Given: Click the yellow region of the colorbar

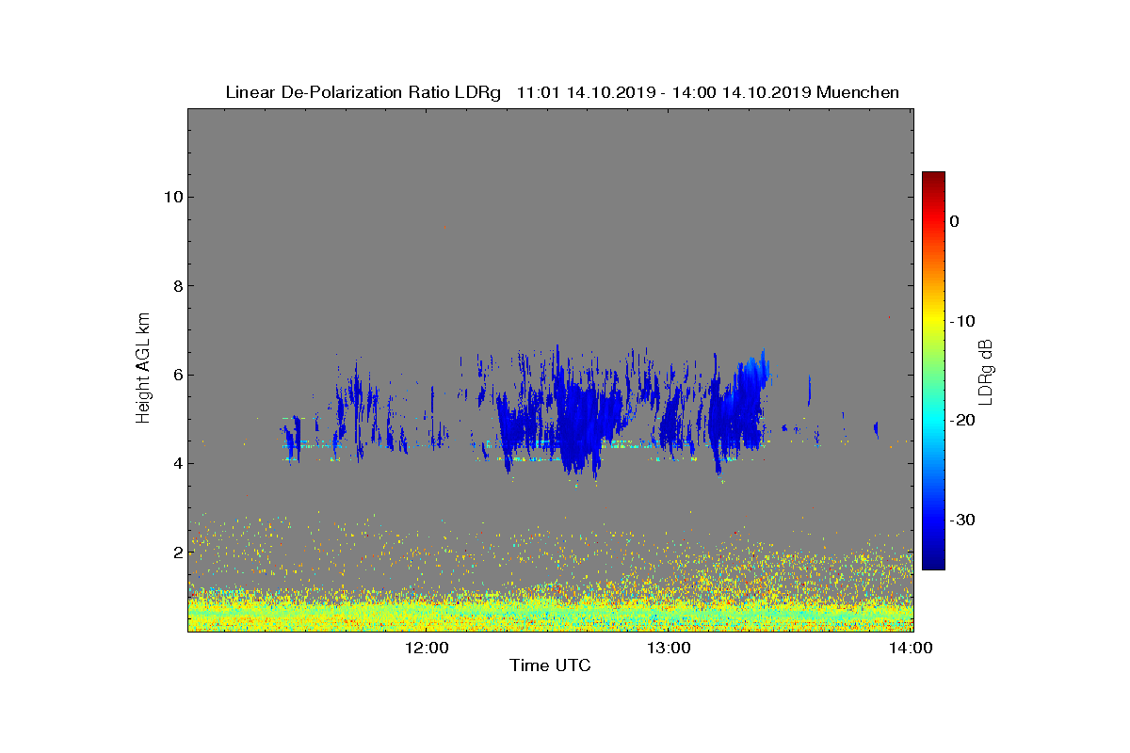Looking at the screenshot, I should [x=933, y=321].
